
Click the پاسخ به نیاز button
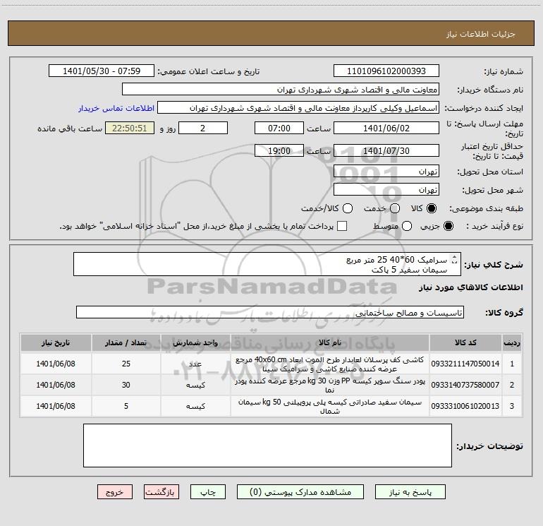click(410, 492)
